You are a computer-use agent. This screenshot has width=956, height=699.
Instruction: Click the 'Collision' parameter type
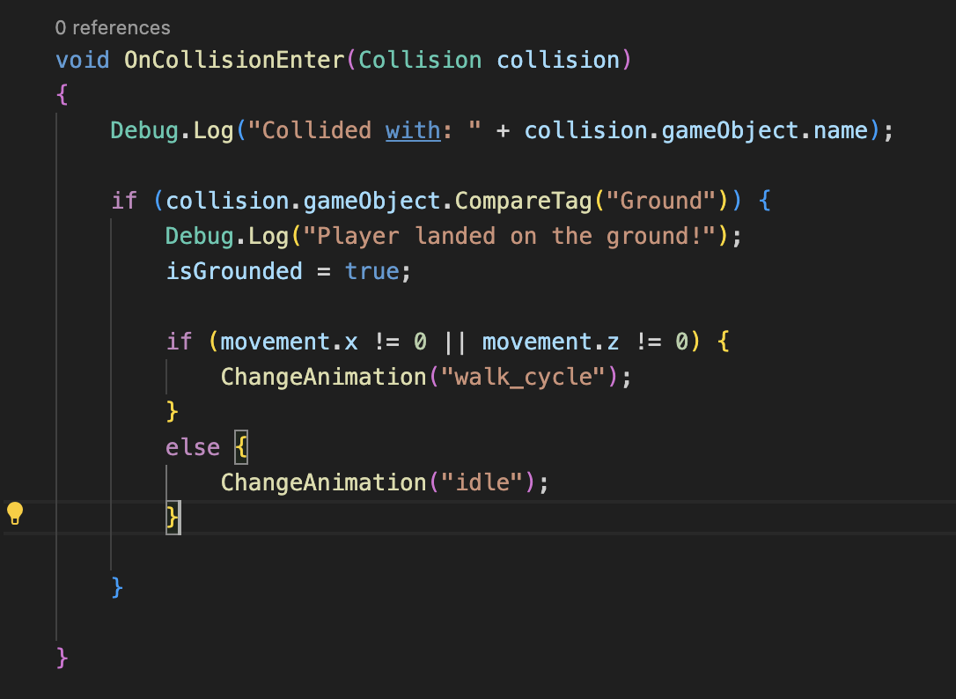click(x=420, y=60)
